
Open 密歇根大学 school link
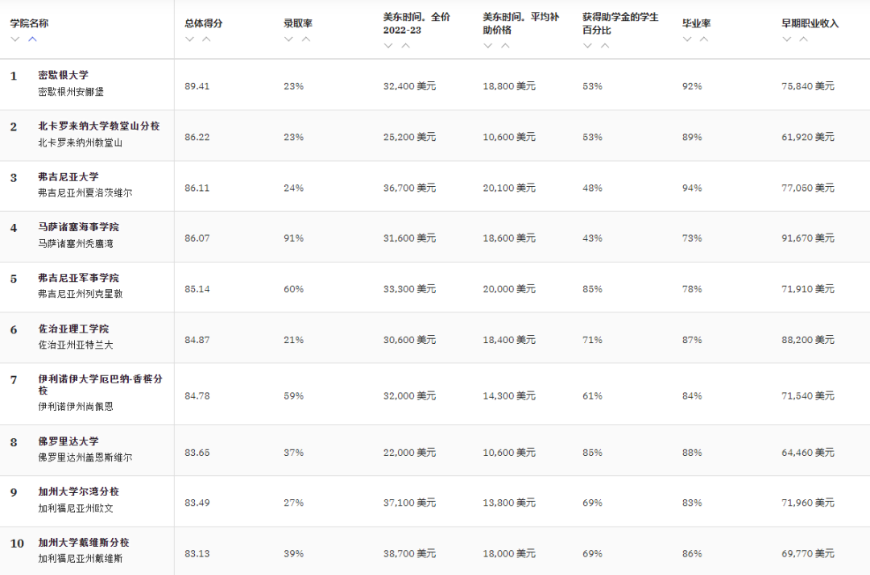64,75
